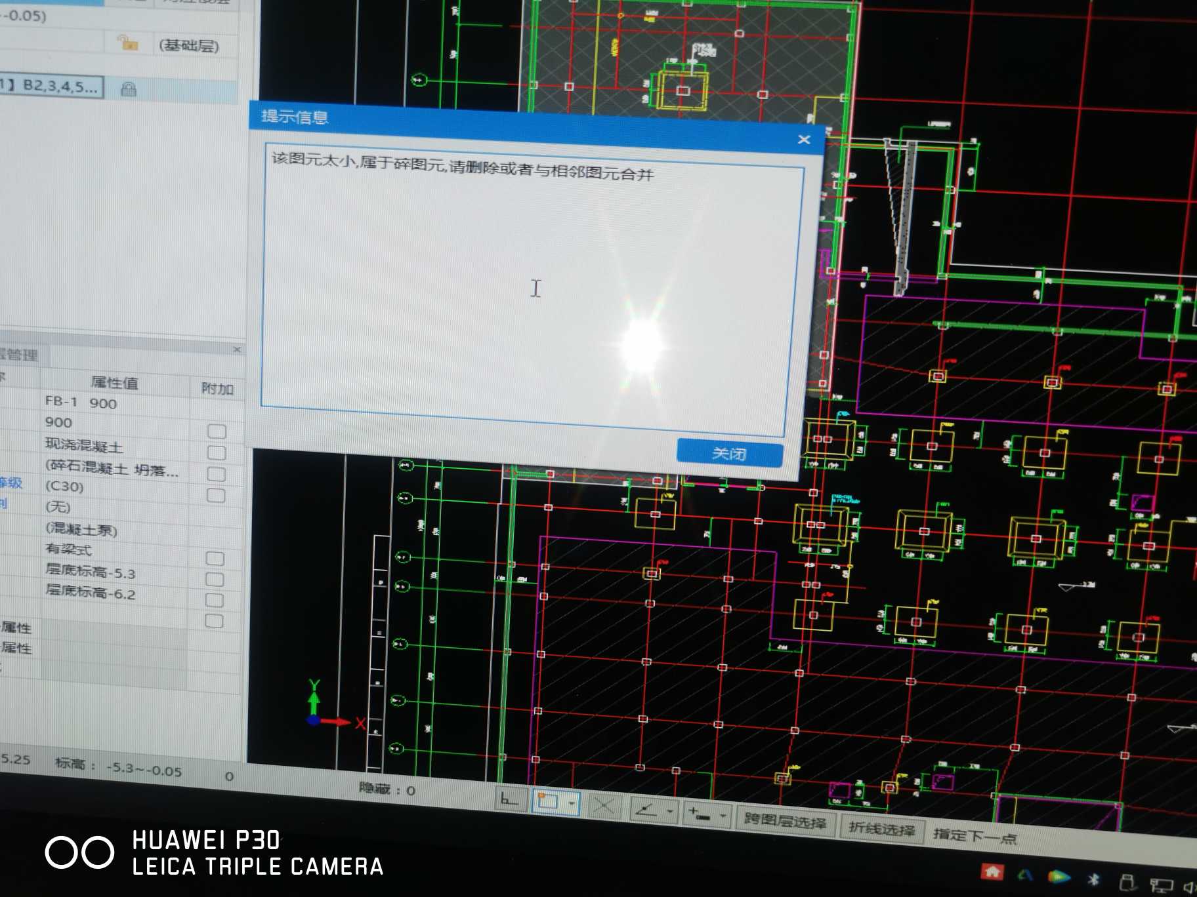The width and height of the screenshot is (1197, 897).
Task: Select the 层底标高-6.2 elevation value
Action: pyautogui.click(x=115, y=591)
